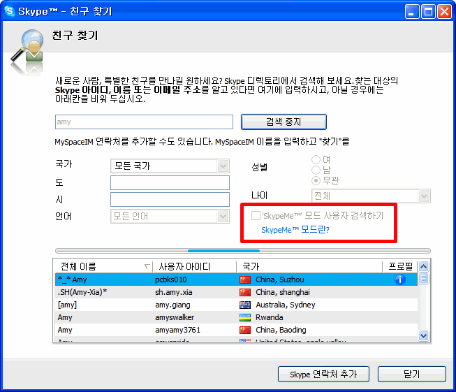The image size is (456, 392).
Task: Click the Rwanda flag icon
Action: [245, 317]
